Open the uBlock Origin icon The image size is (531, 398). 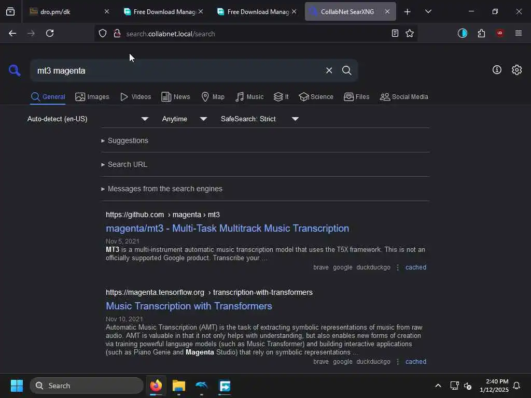(500, 33)
